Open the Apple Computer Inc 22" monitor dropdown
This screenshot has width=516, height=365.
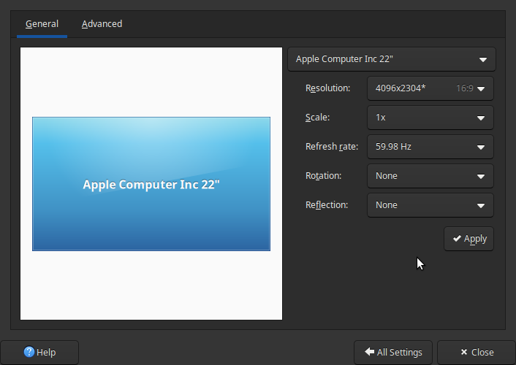(x=392, y=59)
